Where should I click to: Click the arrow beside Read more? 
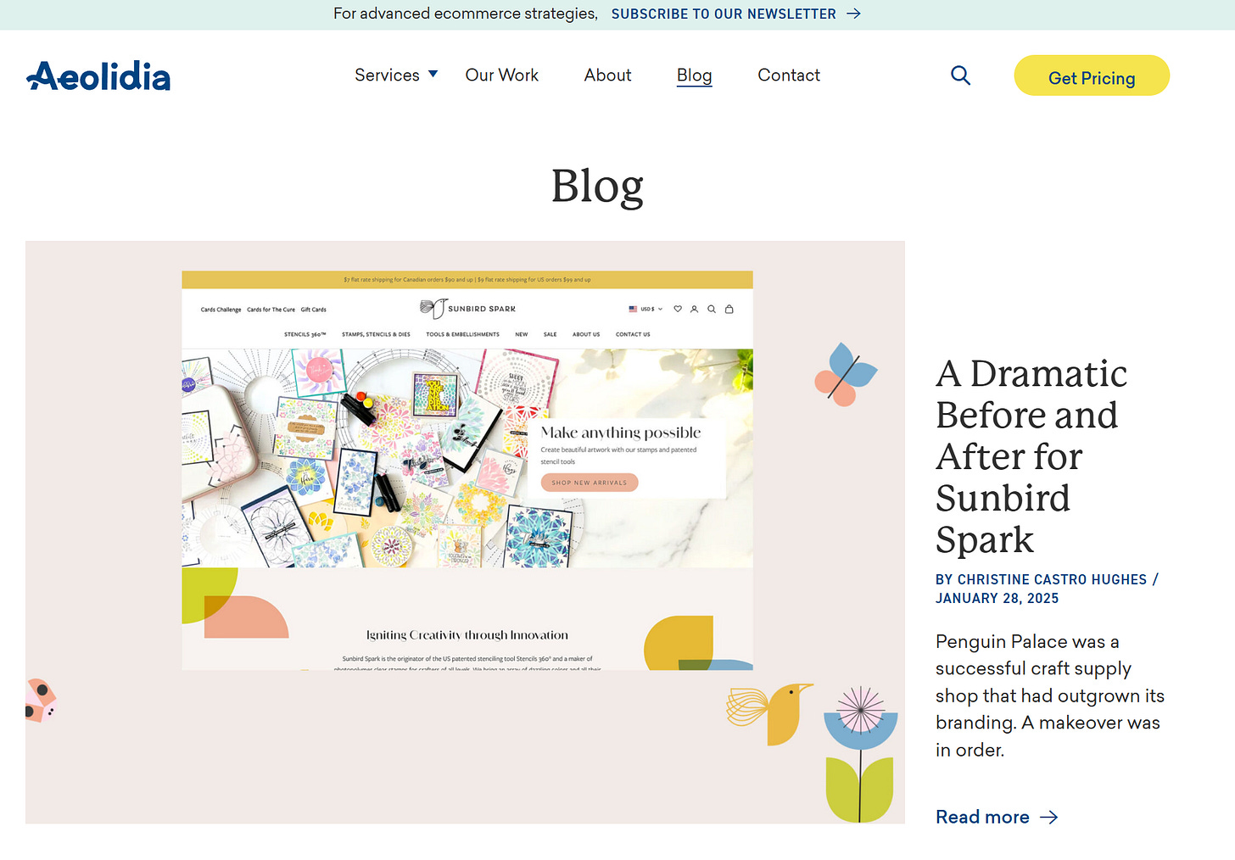pos(1049,818)
